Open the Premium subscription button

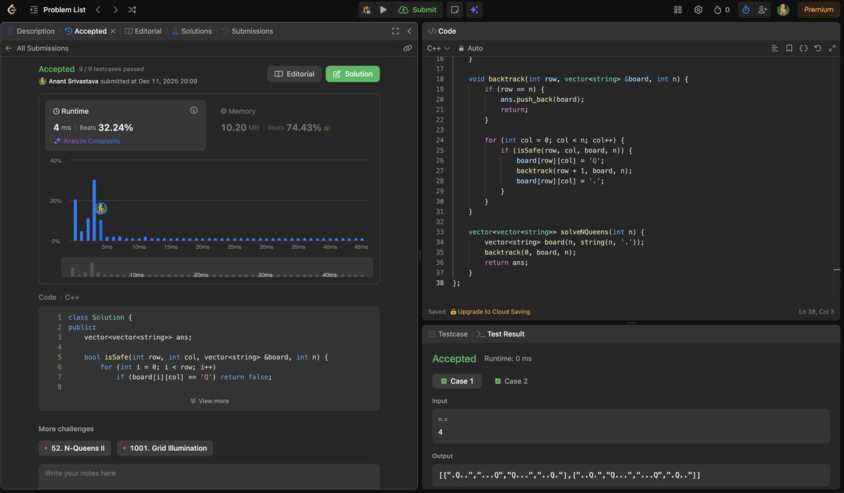819,10
